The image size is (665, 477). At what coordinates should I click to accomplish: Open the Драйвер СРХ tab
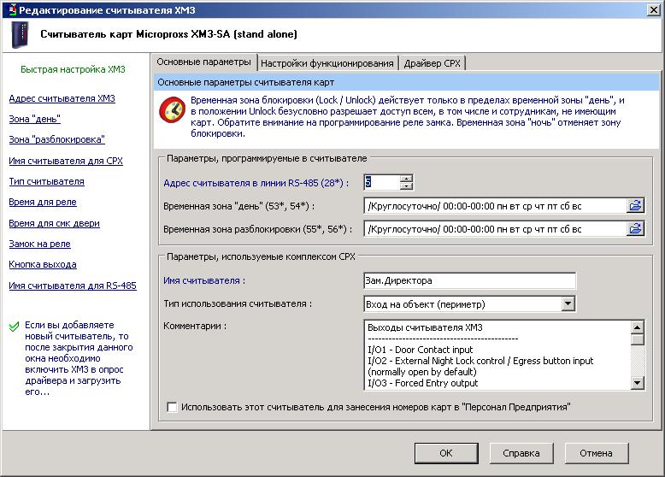[433, 63]
